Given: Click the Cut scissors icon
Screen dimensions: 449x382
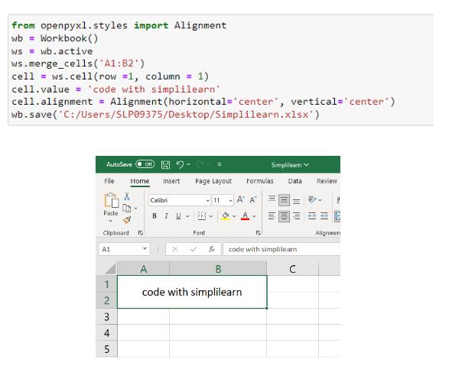Looking at the screenshot, I should (127, 196).
